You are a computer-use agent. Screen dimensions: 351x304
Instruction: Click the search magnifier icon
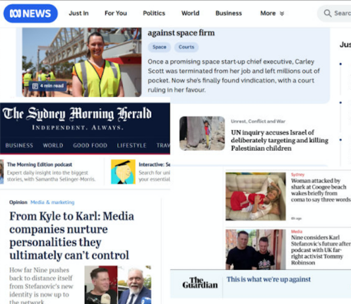pos(327,13)
